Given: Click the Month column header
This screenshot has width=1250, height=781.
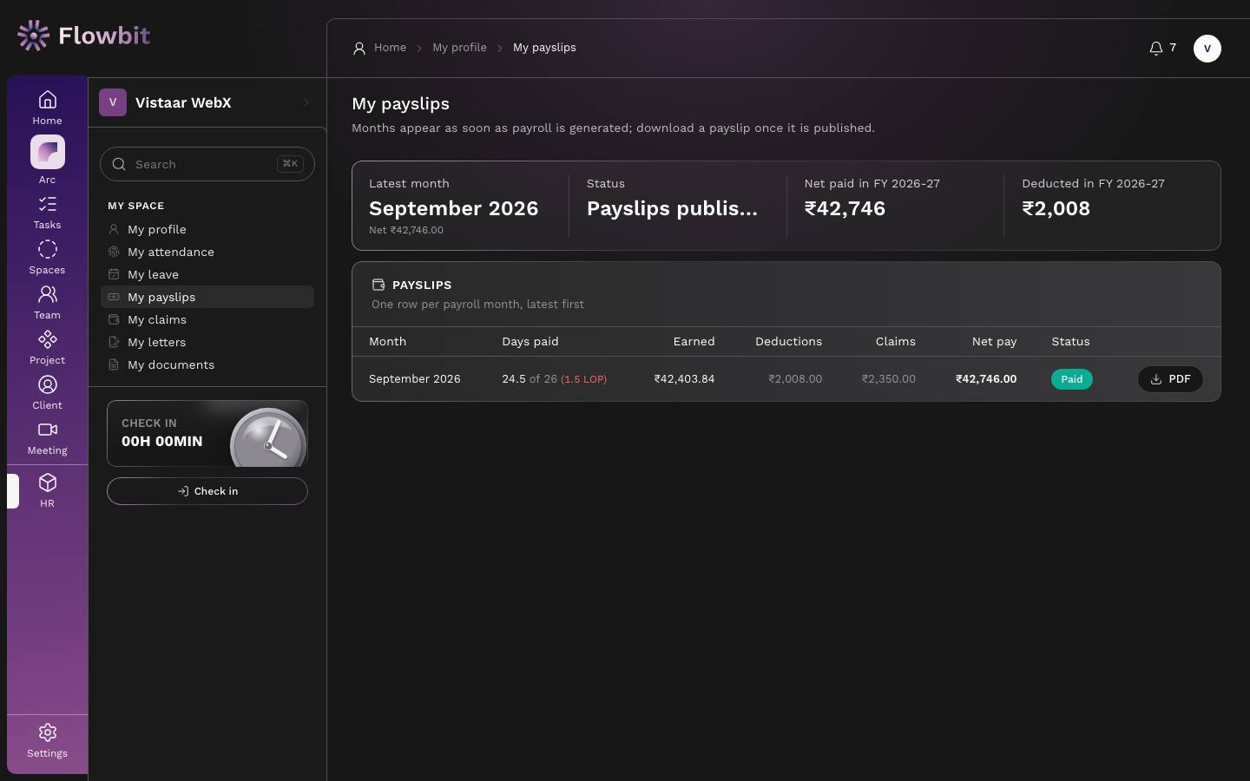Looking at the screenshot, I should 387,342.
